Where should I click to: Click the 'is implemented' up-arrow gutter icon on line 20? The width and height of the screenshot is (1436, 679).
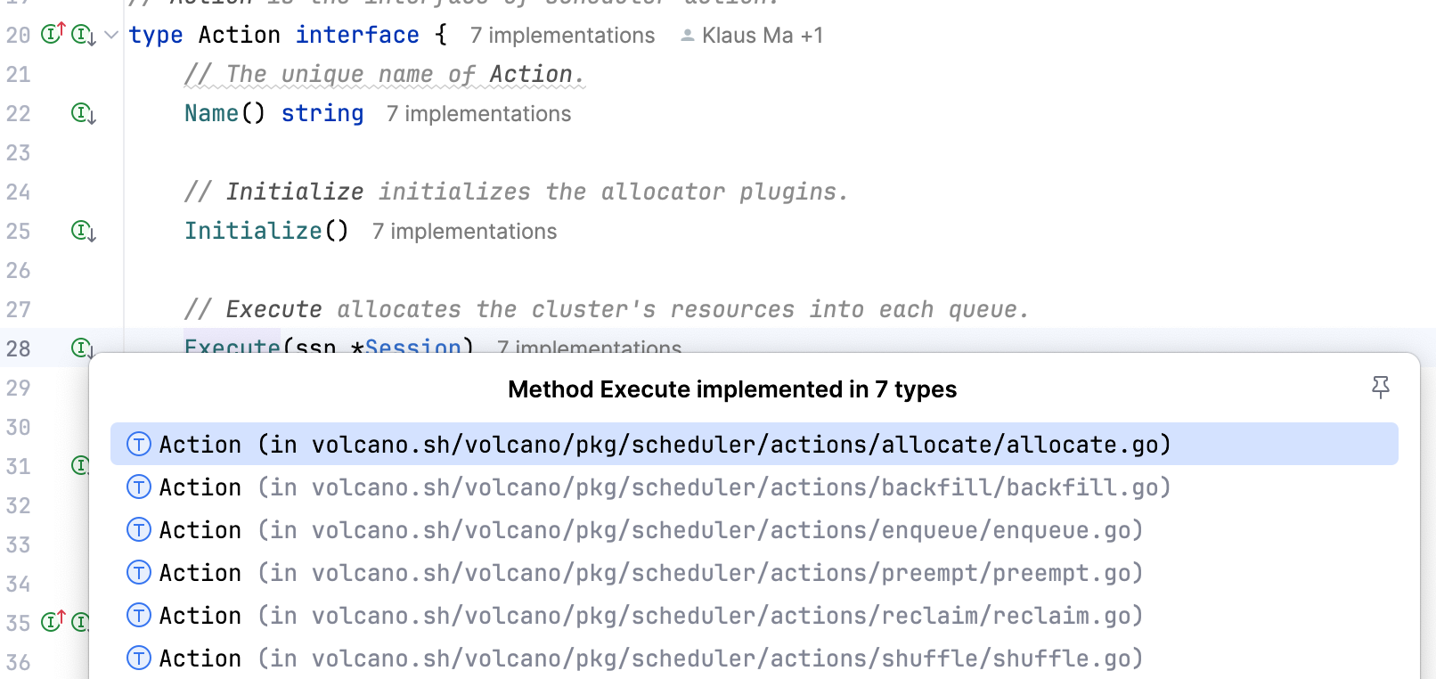[x=51, y=34]
